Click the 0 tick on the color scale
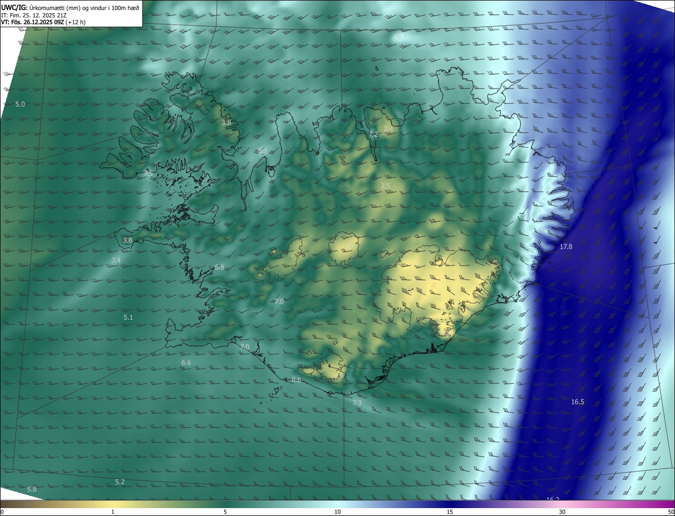The image size is (675, 516). [2, 512]
